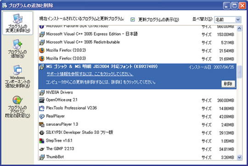
Task: Click the 260.00MB size value
Action: 225,100
